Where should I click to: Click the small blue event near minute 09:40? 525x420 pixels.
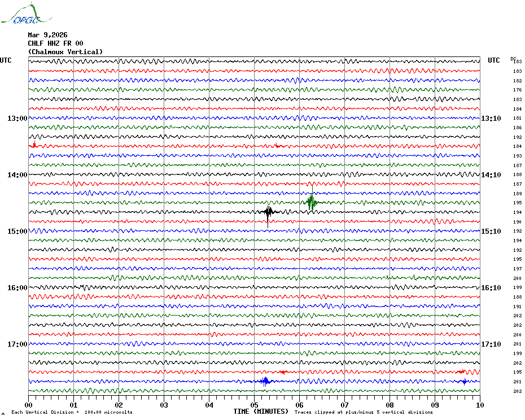[x=465, y=382]
